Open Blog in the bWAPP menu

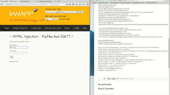pyautogui.click(x=85, y=28)
